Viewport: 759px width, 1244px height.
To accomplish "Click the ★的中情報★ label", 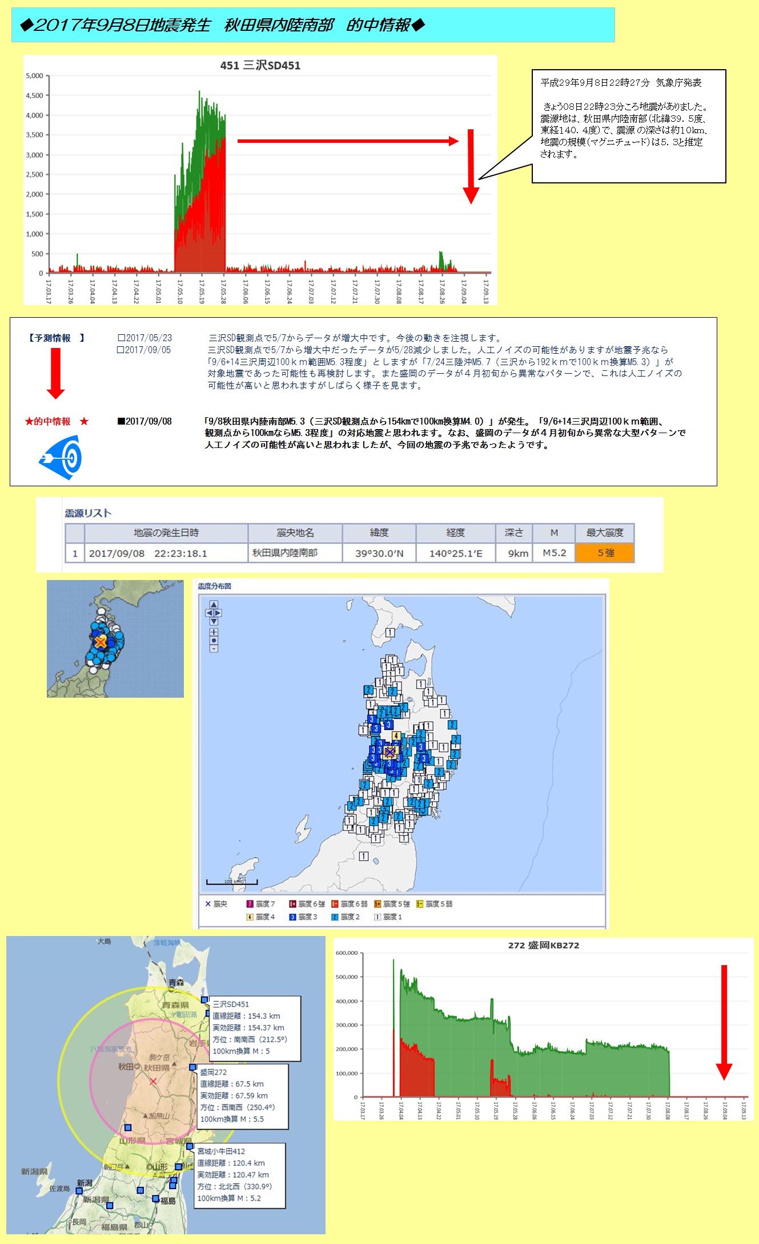I will coord(57,422).
